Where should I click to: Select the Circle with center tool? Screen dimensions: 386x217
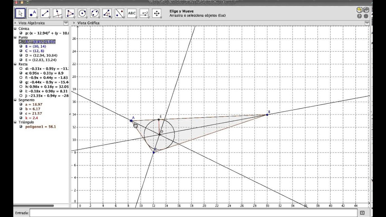82,13
